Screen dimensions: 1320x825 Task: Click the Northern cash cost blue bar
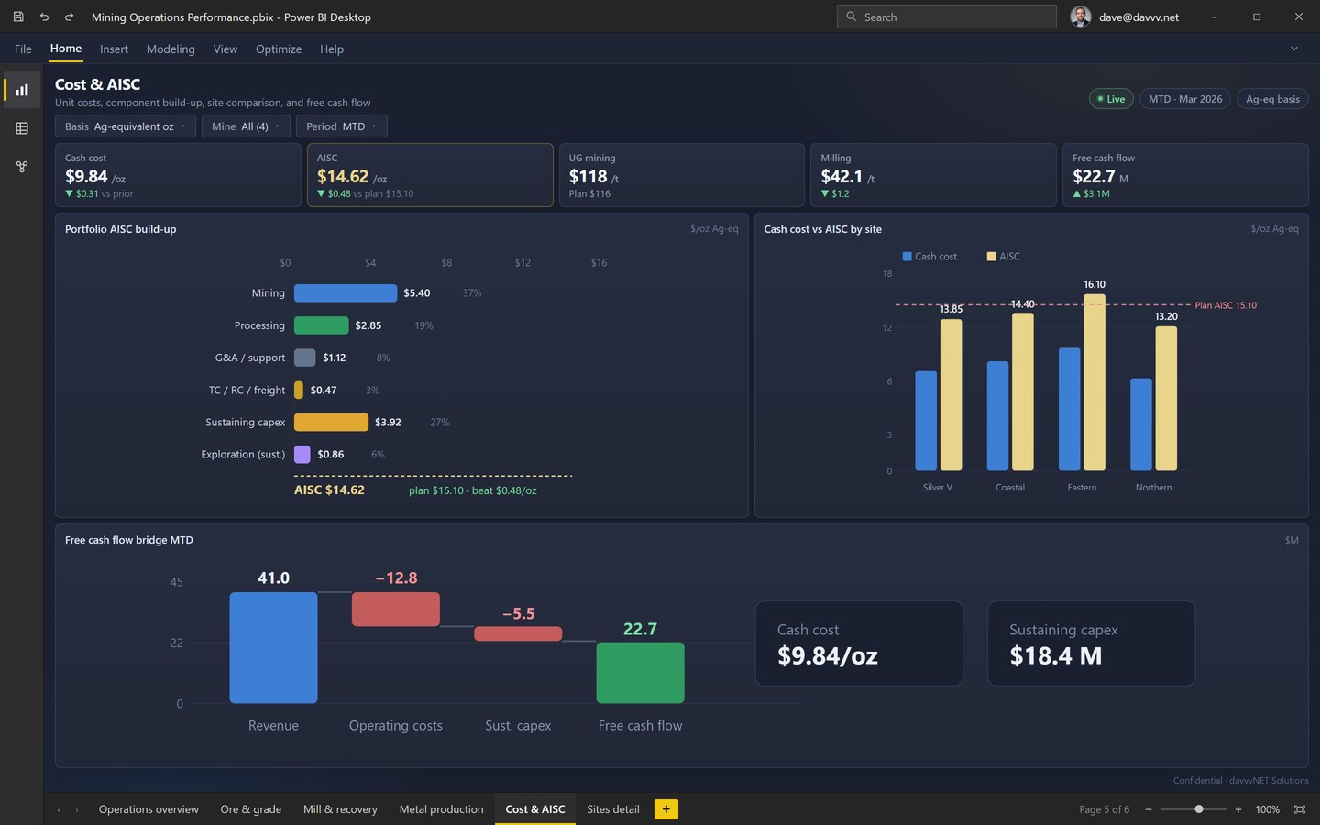[x=1141, y=424]
